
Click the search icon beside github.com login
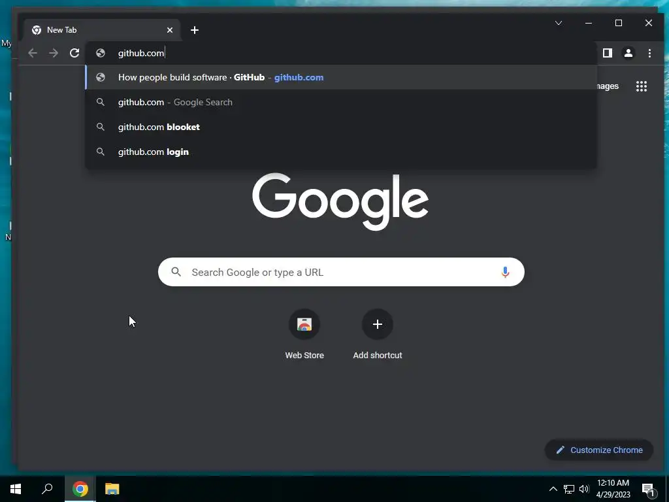click(100, 152)
